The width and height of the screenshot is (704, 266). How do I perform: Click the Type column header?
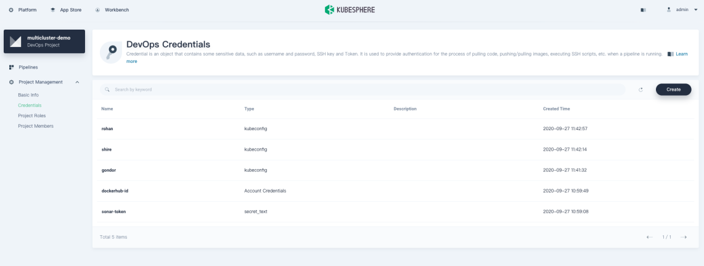coord(249,109)
